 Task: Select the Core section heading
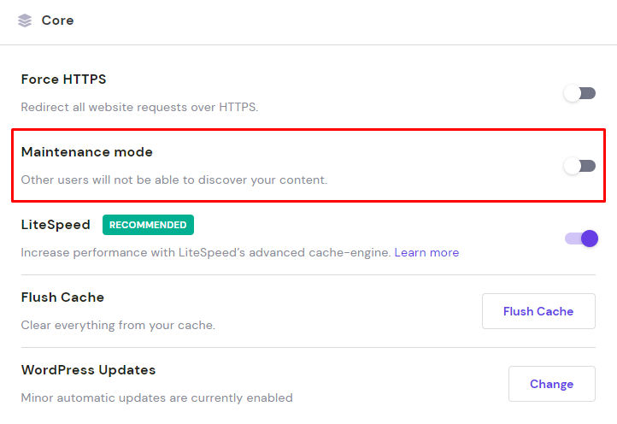pyautogui.click(x=57, y=21)
